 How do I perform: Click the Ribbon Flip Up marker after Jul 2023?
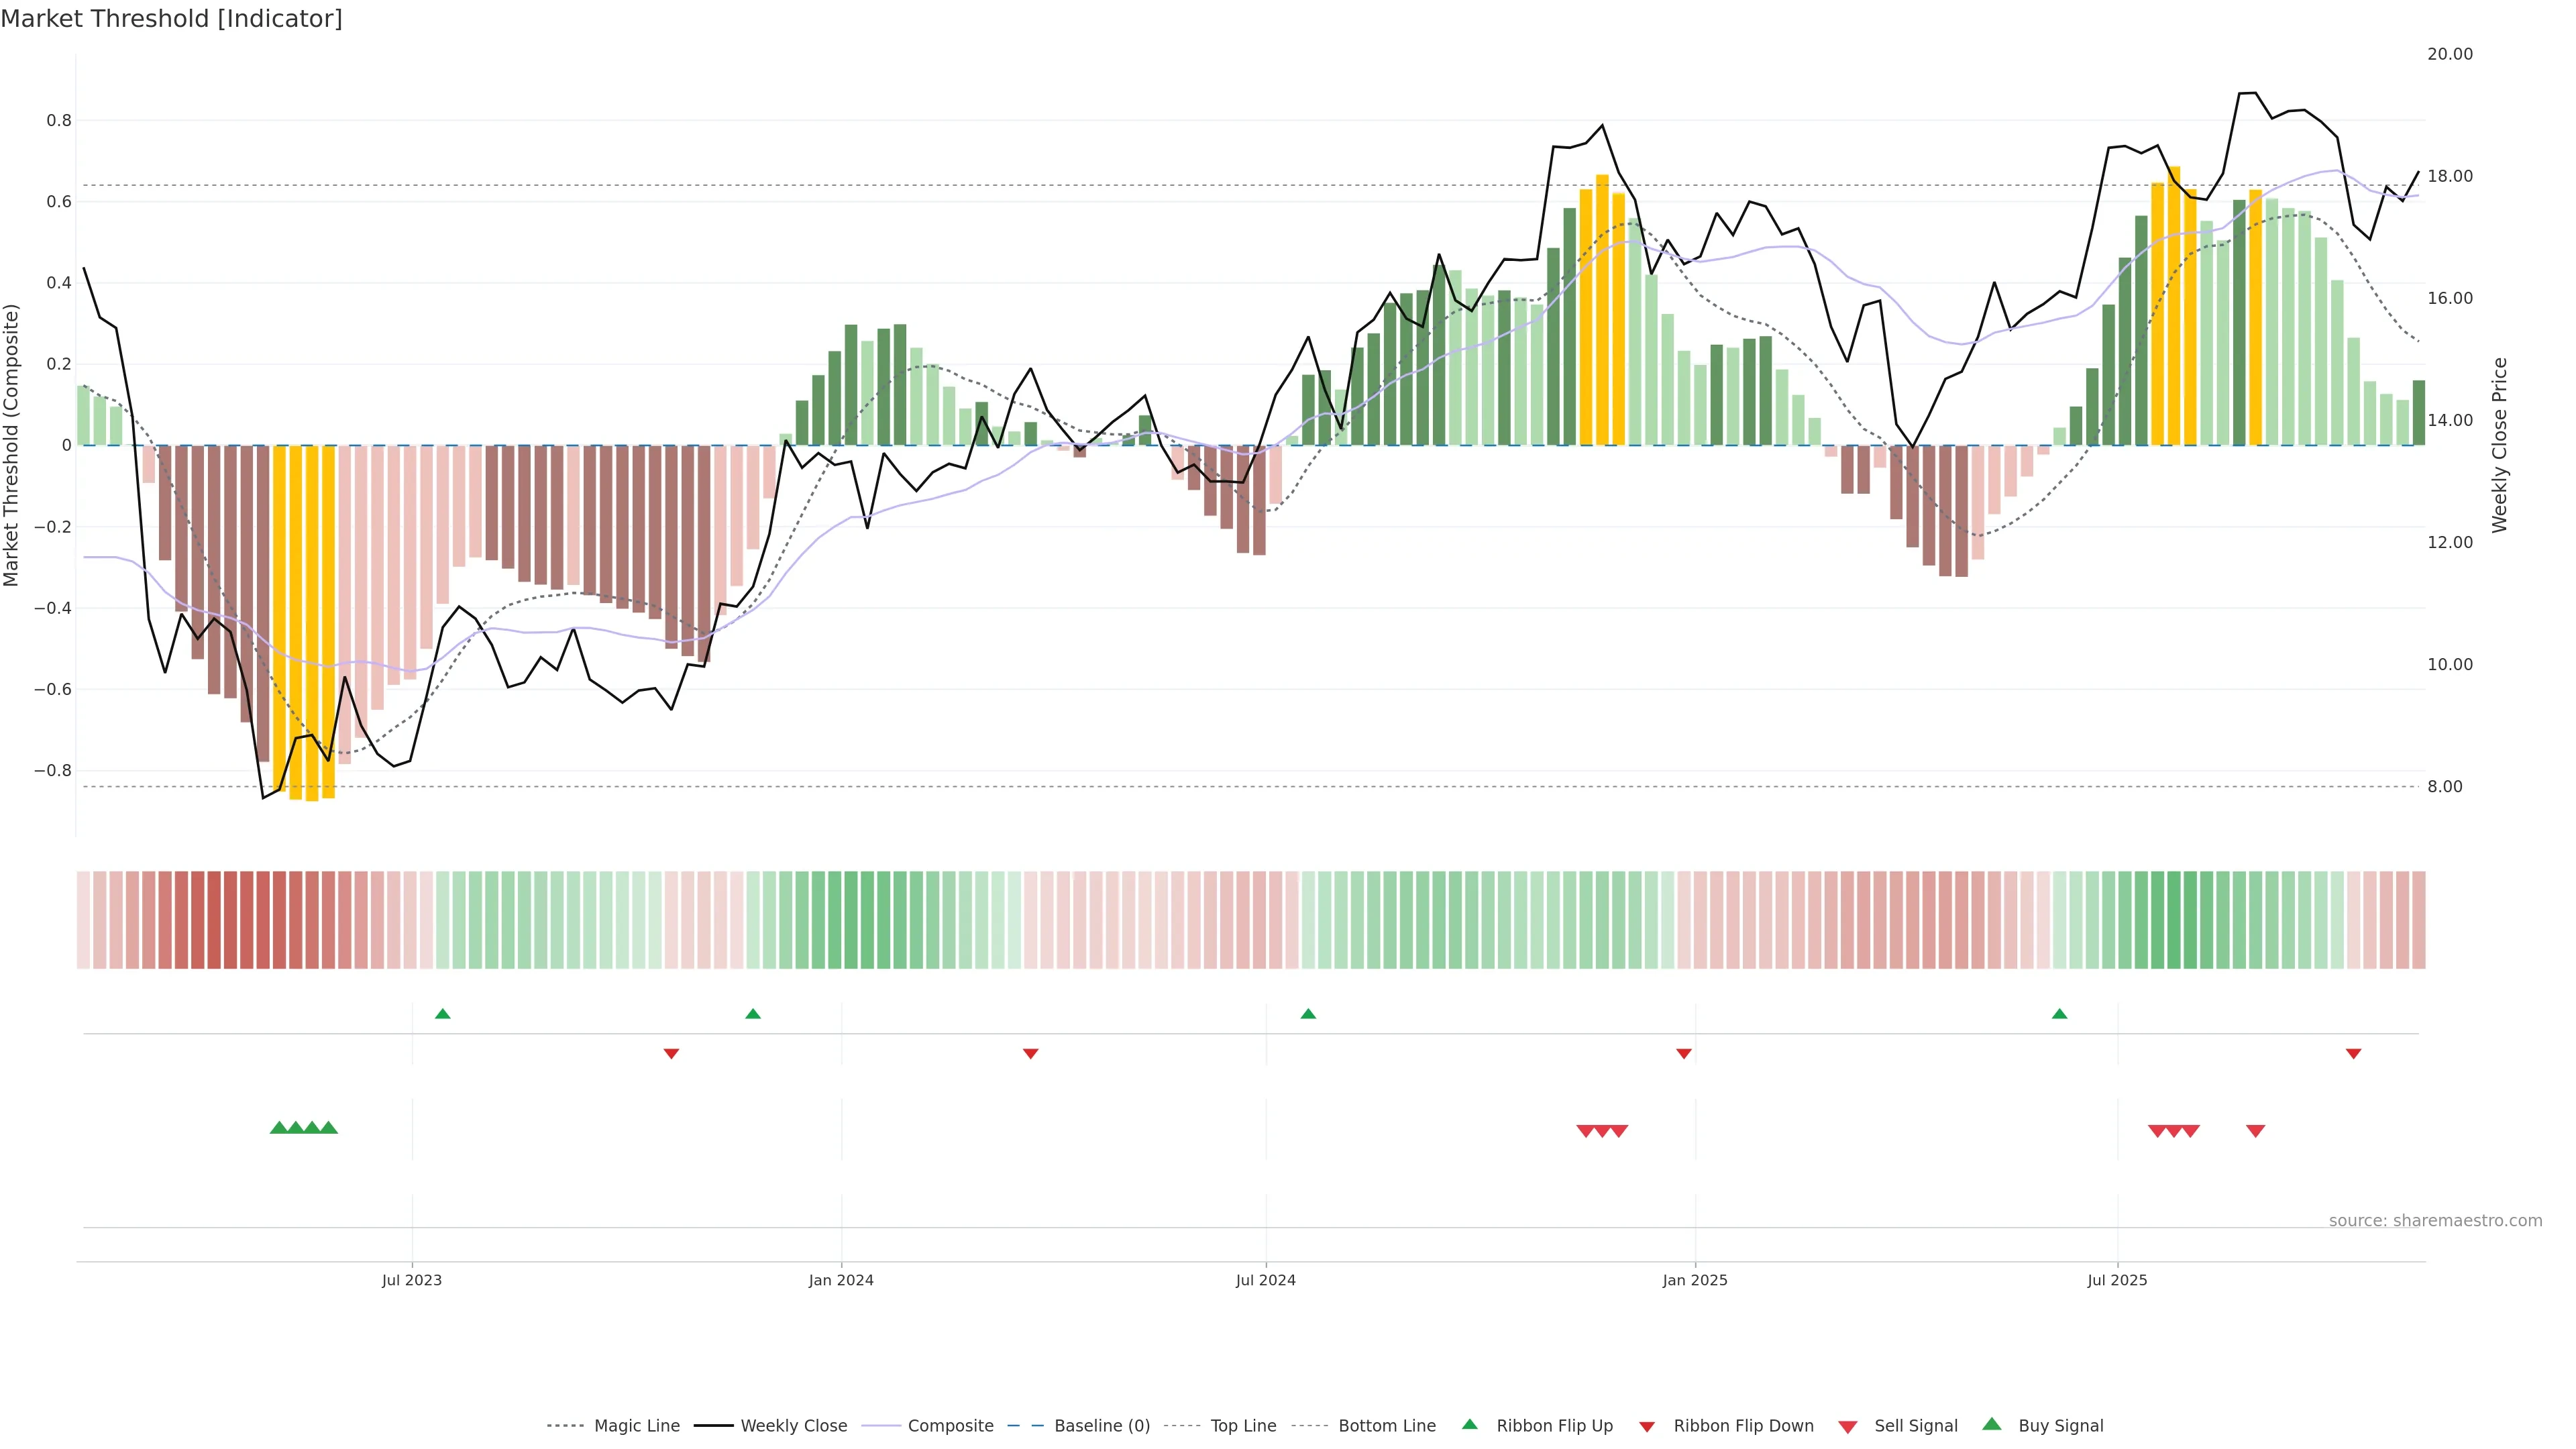(443, 1014)
